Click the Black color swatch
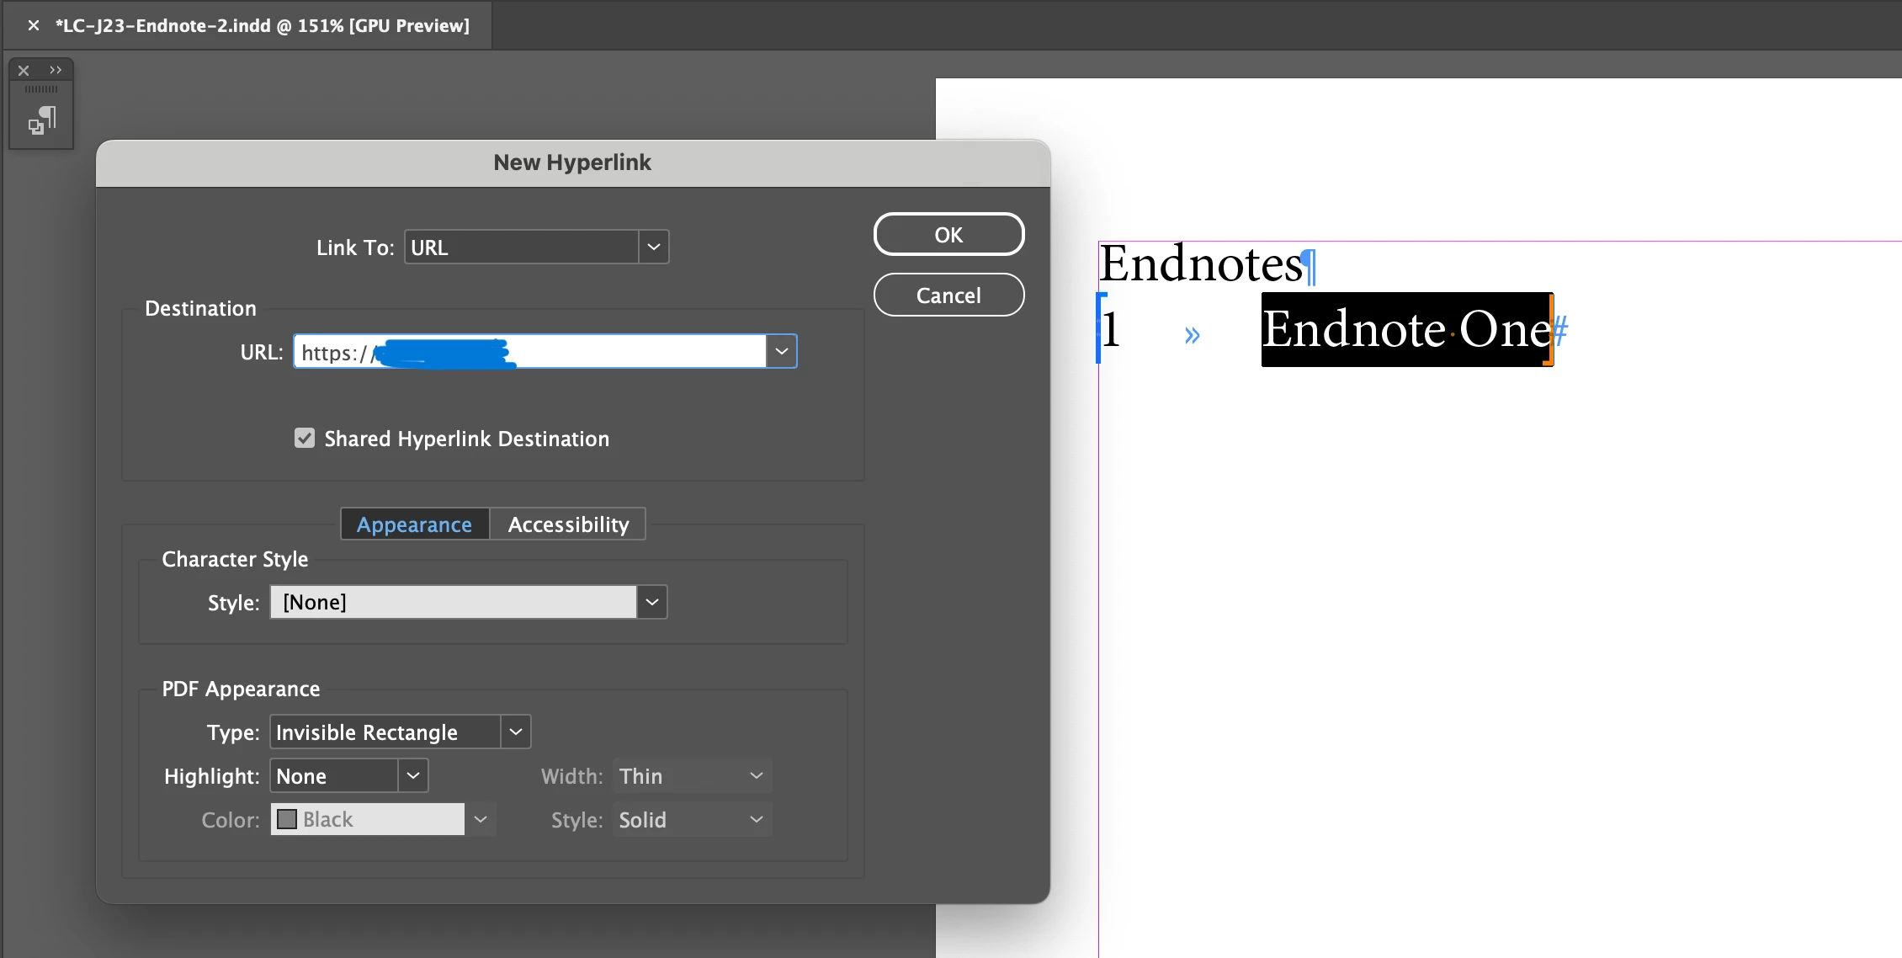 (287, 820)
